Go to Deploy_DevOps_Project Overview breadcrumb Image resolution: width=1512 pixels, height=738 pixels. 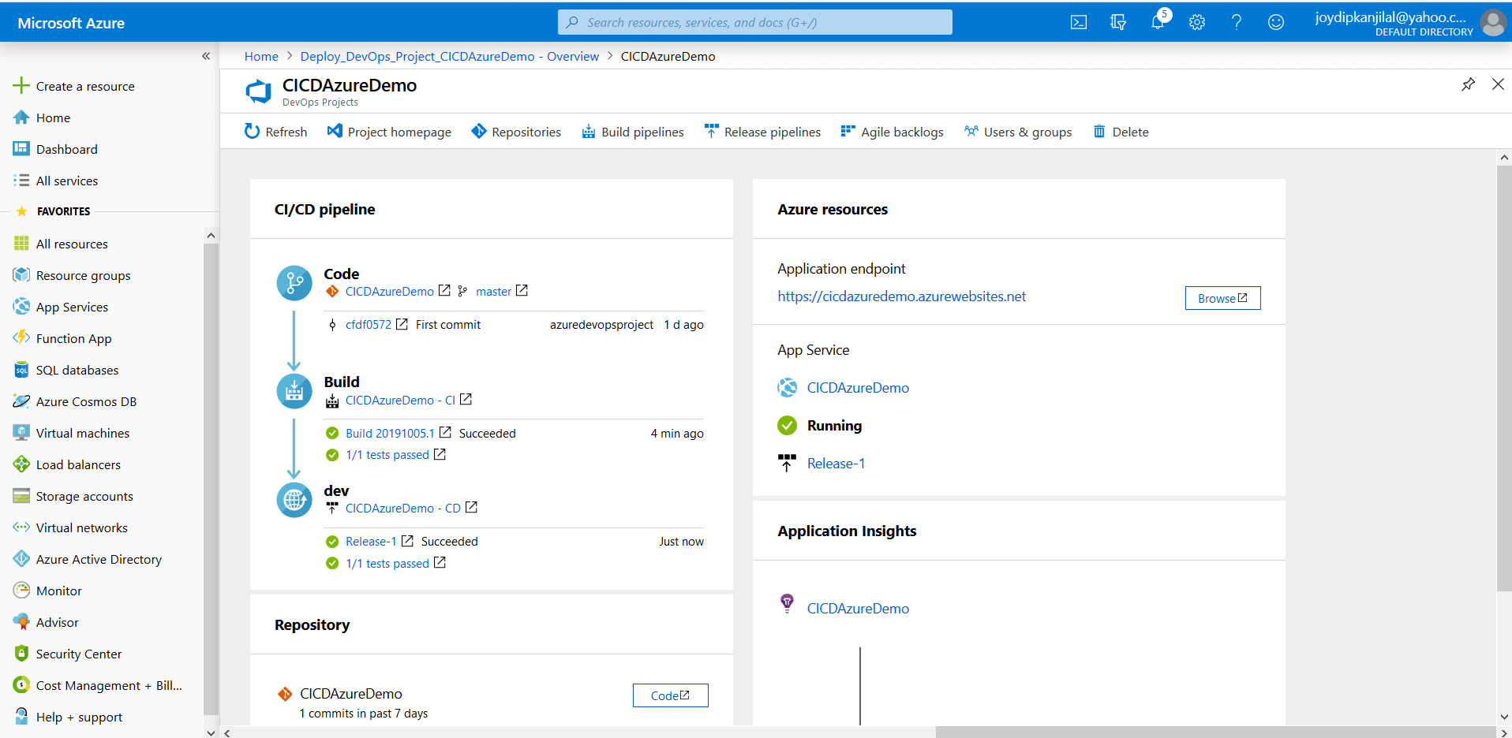click(x=450, y=56)
